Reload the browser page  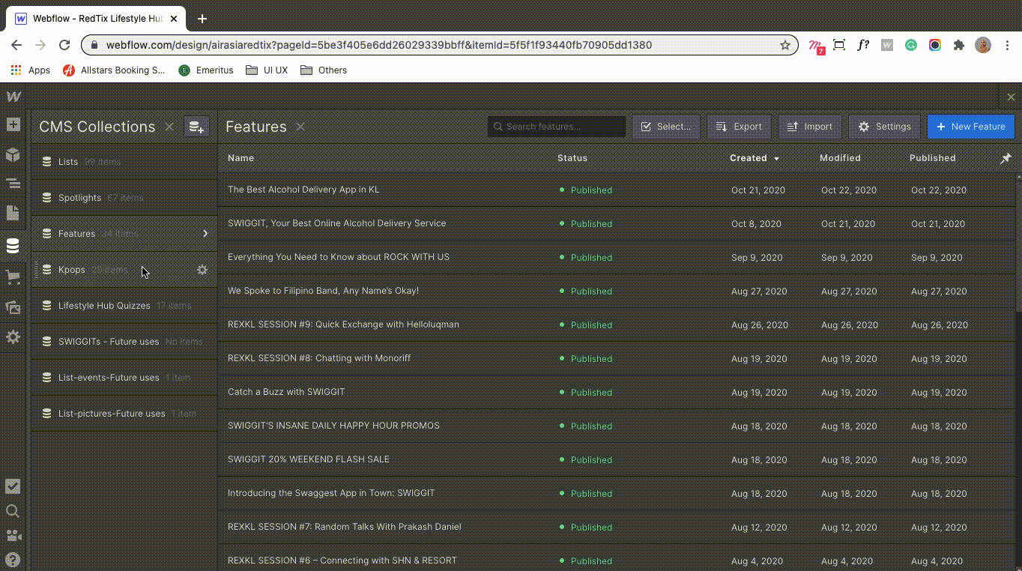(64, 45)
